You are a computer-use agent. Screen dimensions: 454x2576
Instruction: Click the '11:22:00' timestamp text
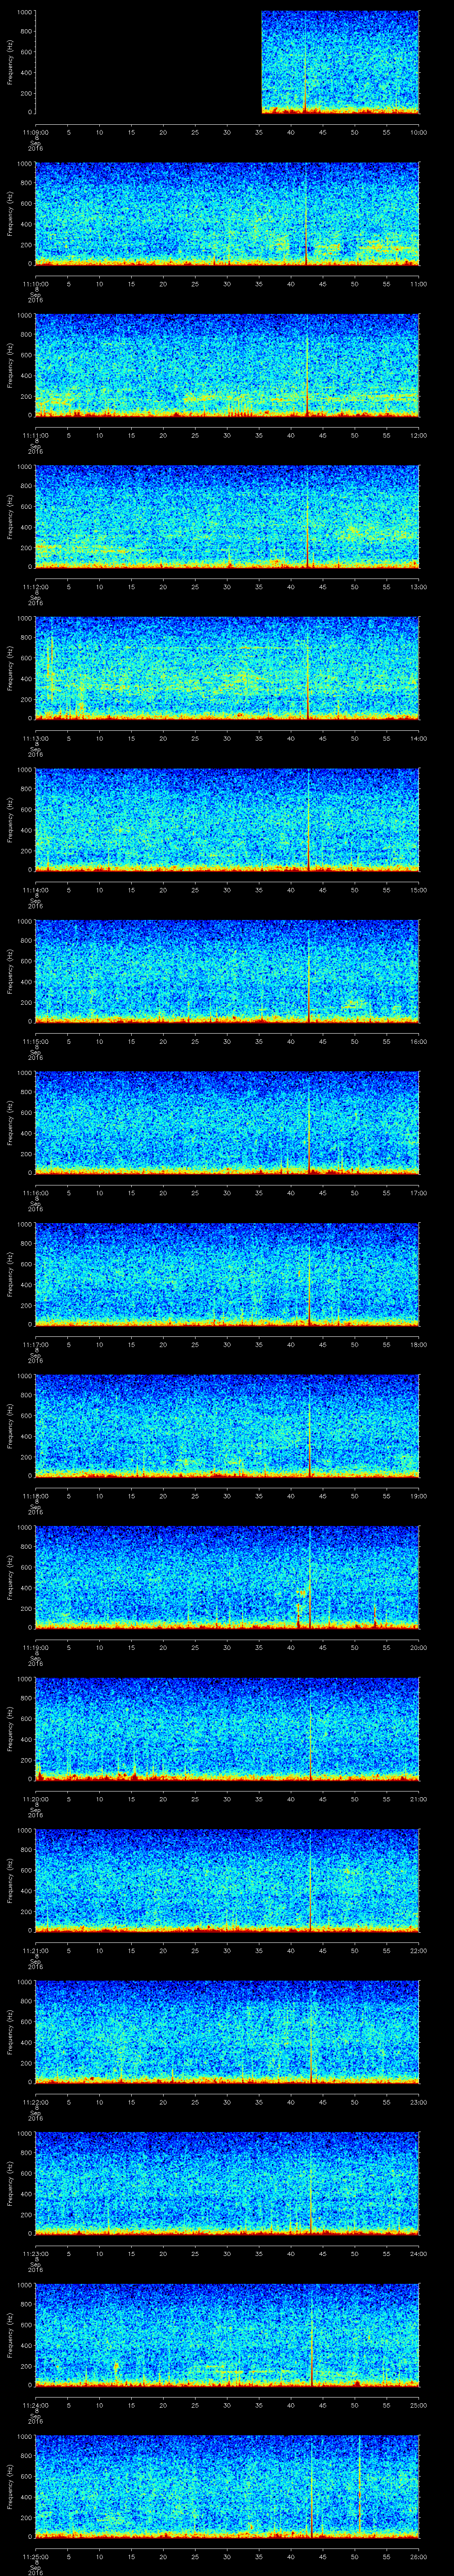click(36, 2102)
